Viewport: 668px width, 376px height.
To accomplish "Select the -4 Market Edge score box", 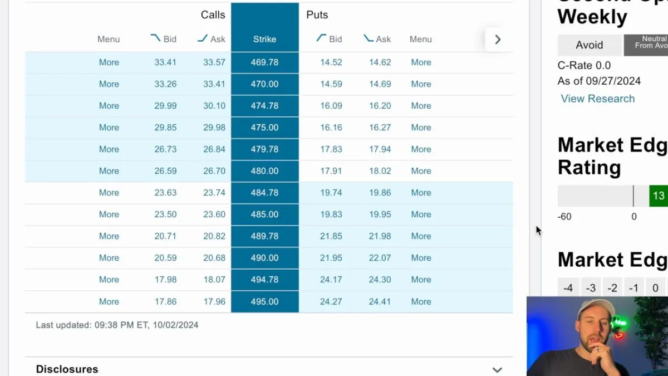I will 568,288.
